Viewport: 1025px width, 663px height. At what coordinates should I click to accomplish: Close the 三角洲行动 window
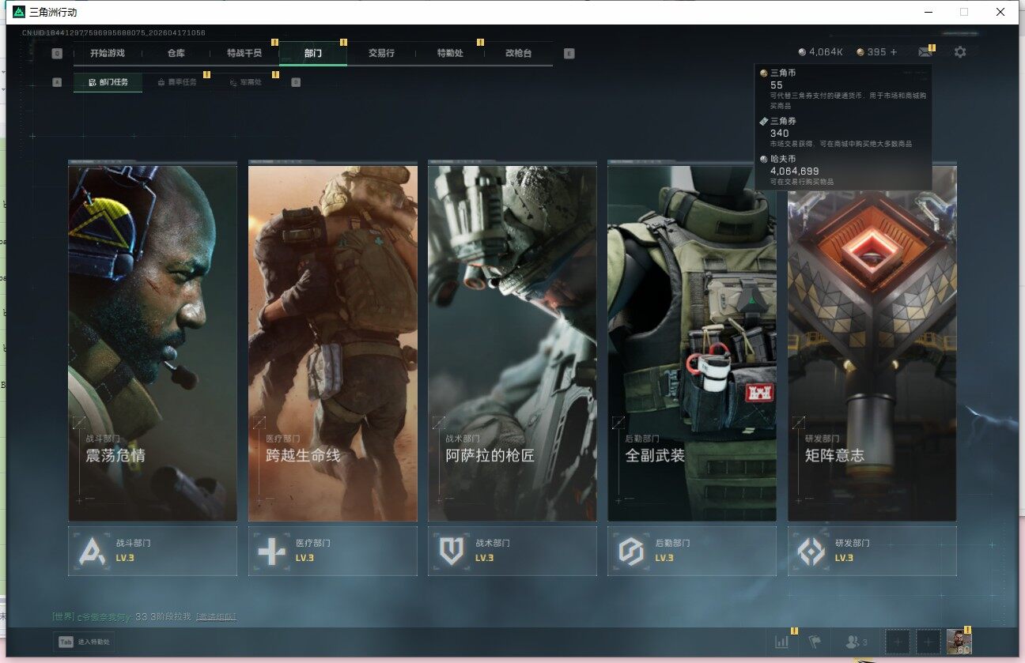tap(1000, 12)
